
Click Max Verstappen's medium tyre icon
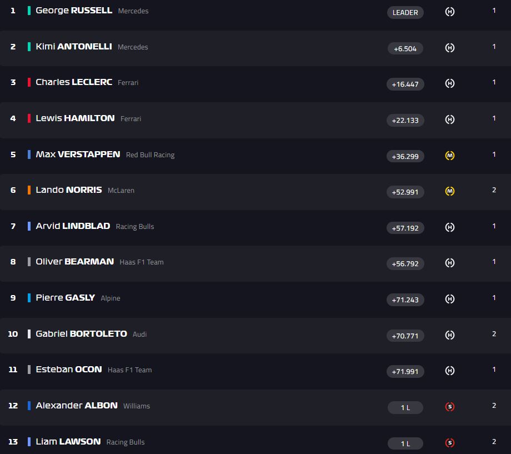pos(450,156)
